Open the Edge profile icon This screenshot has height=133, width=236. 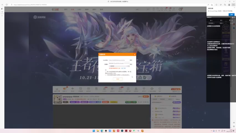[x=229, y=5]
